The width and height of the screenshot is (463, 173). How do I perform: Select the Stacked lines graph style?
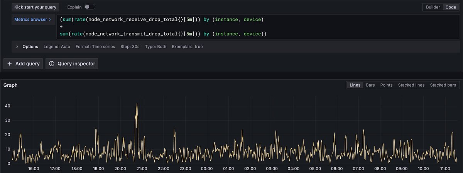click(411, 85)
